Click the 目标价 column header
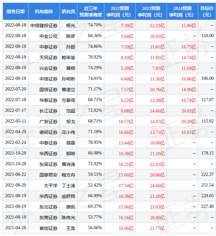Screen dimensions: 216x236 tap(207, 11)
